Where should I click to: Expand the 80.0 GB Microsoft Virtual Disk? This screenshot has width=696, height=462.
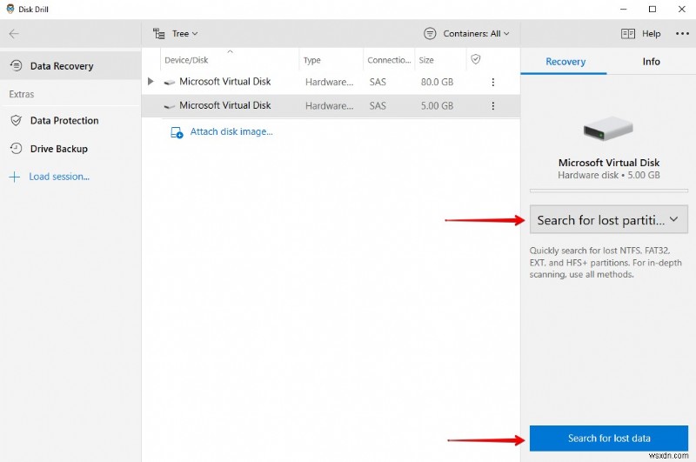pyautogui.click(x=151, y=82)
